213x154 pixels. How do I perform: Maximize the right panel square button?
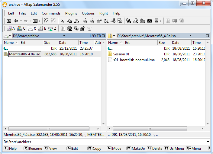(x=207, y=36)
